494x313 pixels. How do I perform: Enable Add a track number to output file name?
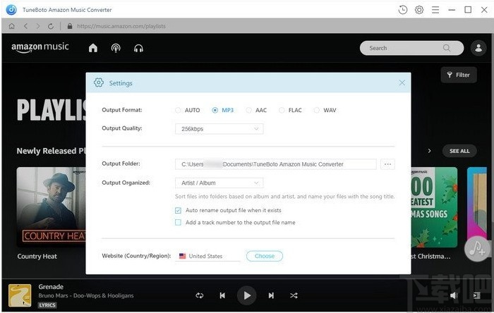(178, 222)
